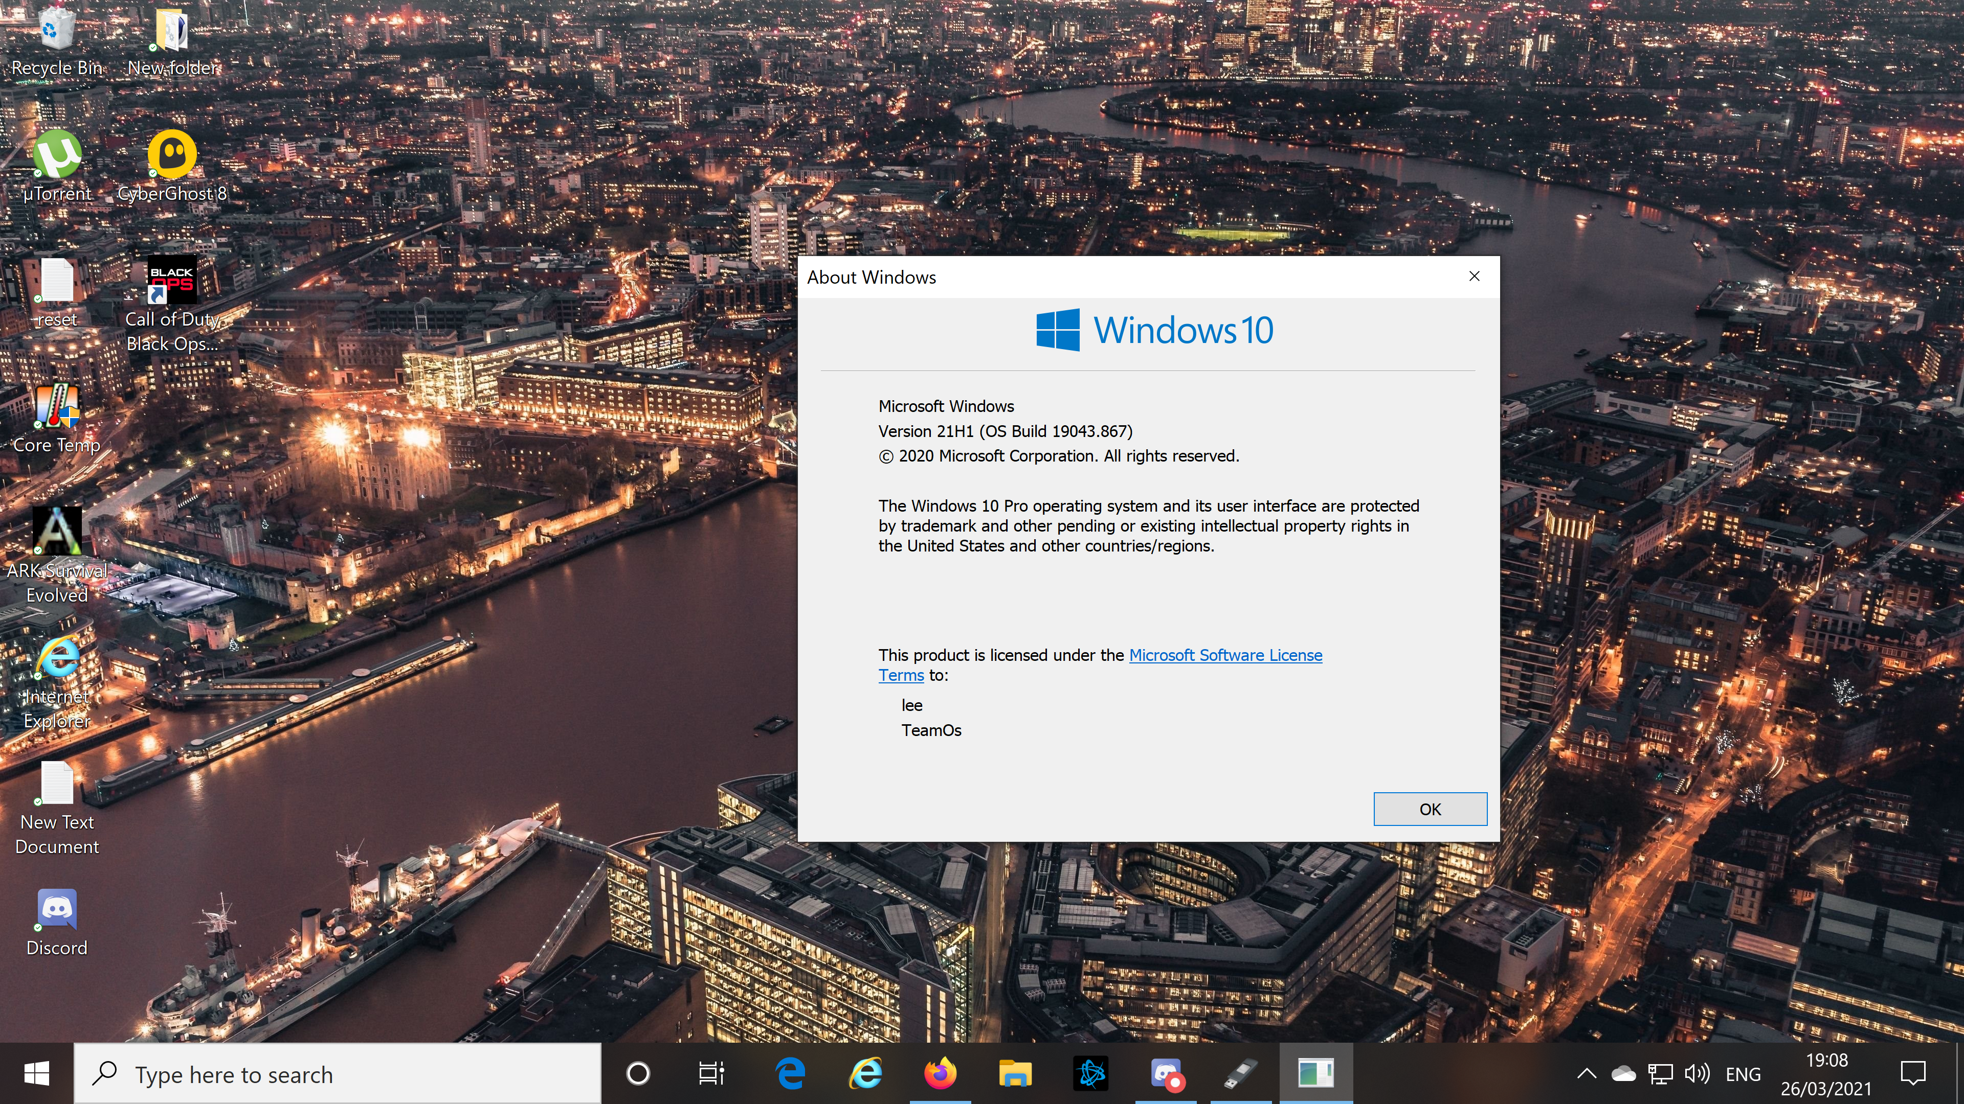
Task: Select the Core Temp desktop icon
Action: 56,418
